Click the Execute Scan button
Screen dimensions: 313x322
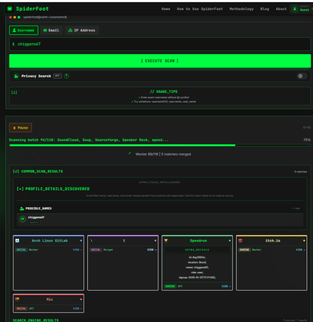click(160, 61)
